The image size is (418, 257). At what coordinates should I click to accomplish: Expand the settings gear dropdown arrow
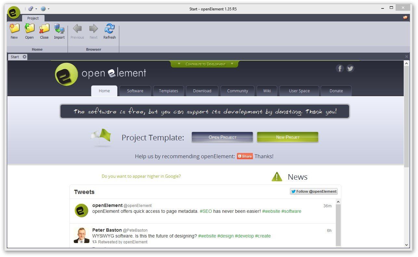click(36, 9)
